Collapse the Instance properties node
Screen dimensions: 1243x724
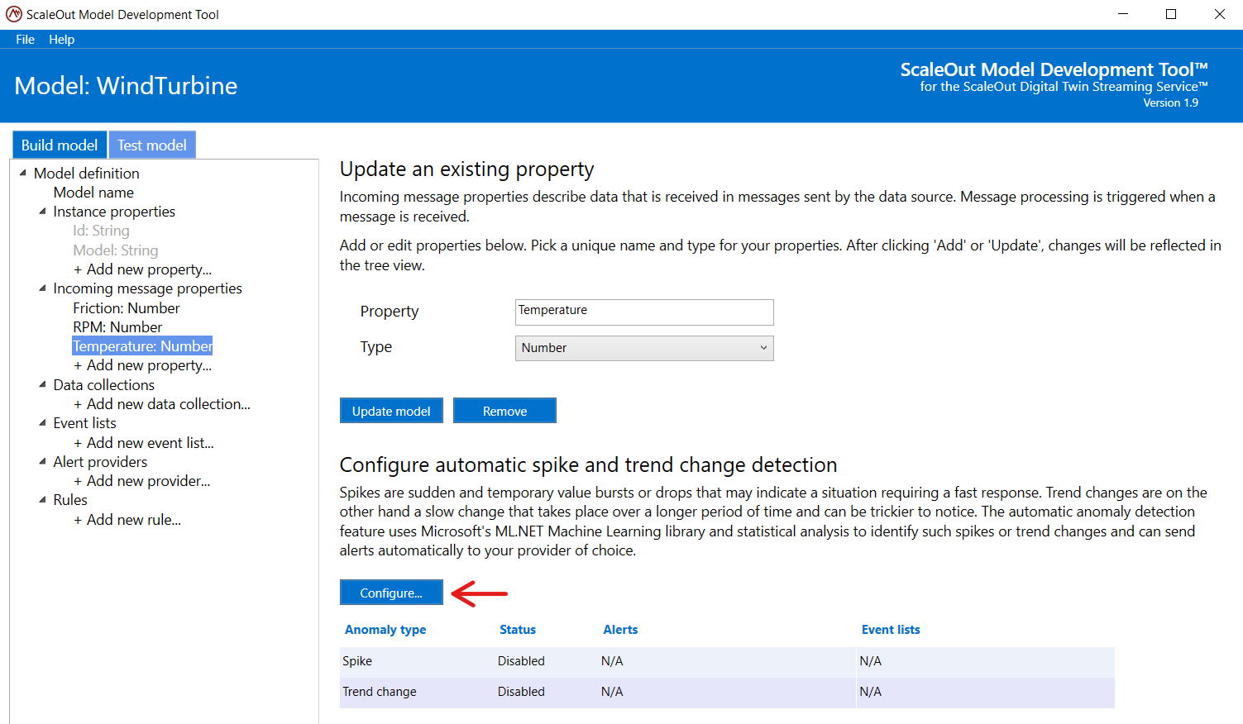(42, 211)
